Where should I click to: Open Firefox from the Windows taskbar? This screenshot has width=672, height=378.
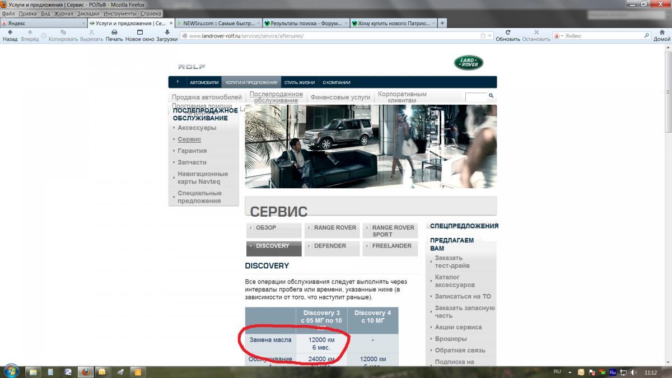tap(85, 371)
